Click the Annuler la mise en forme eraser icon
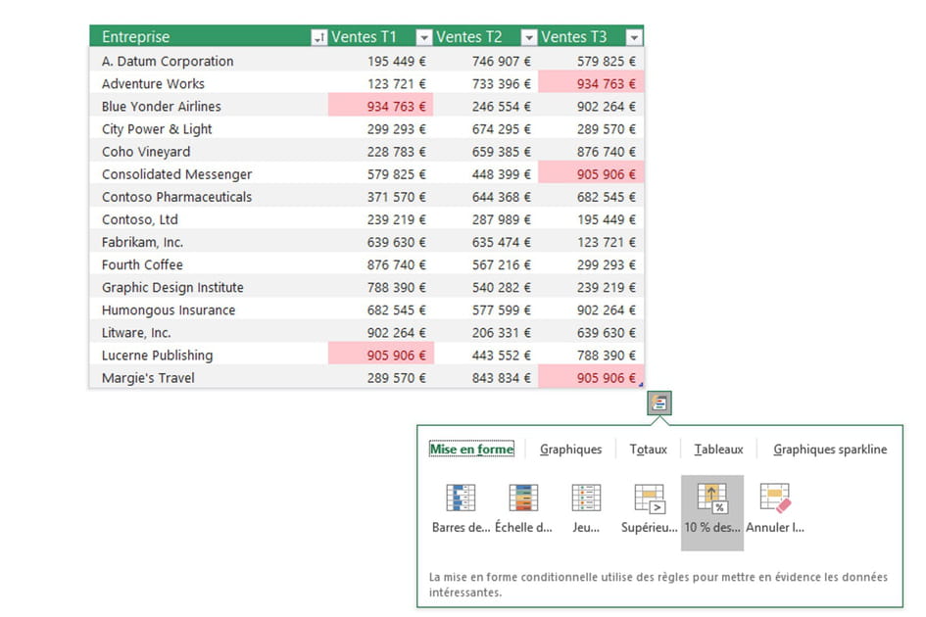 775,504
